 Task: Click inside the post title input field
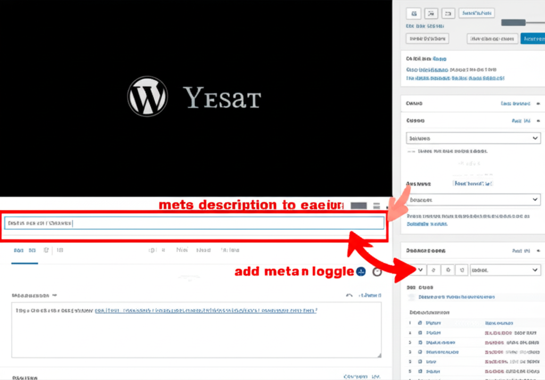[192, 222]
